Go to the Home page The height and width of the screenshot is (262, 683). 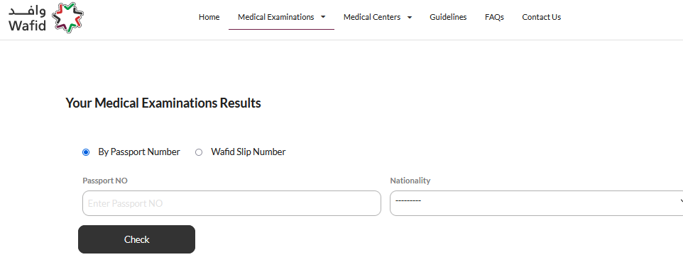pos(209,17)
